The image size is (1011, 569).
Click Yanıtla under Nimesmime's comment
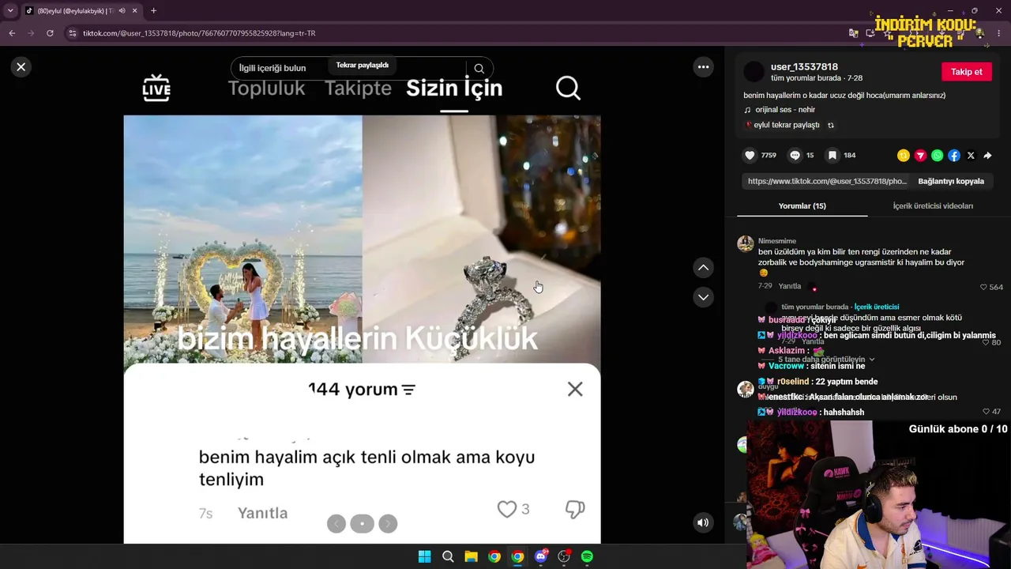pyautogui.click(x=790, y=286)
